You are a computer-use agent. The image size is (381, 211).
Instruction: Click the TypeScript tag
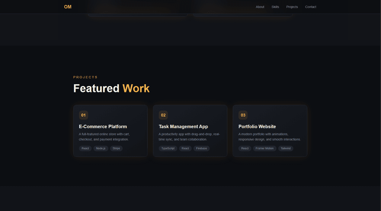pos(168,148)
